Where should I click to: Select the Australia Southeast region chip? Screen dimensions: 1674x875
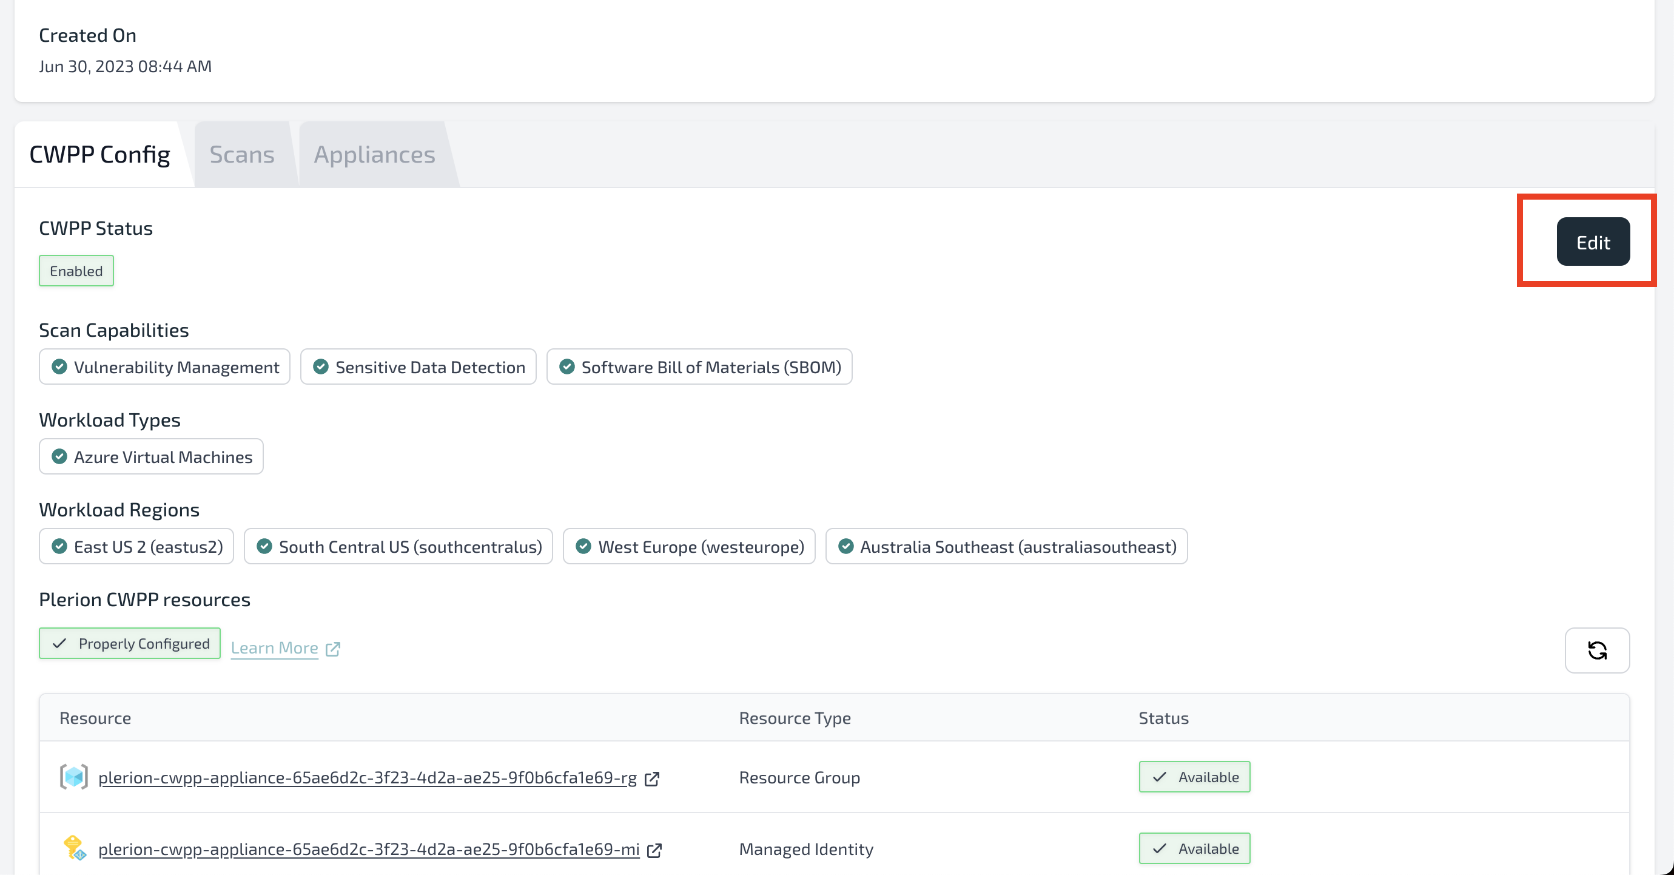[1007, 546]
